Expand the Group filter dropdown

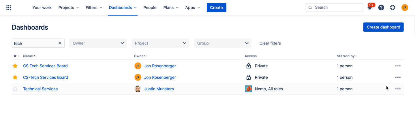tap(223, 43)
